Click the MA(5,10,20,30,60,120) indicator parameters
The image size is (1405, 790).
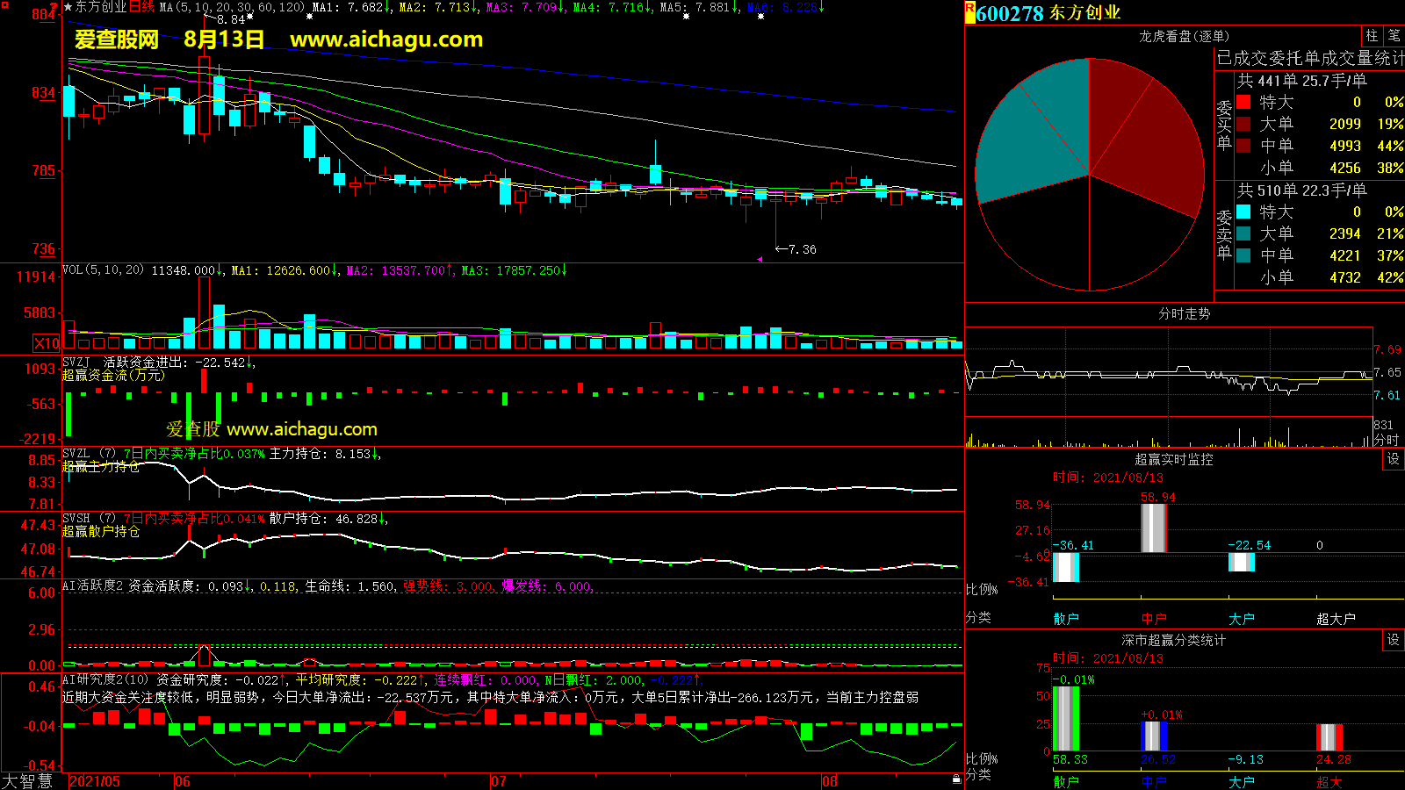coord(232,7)
